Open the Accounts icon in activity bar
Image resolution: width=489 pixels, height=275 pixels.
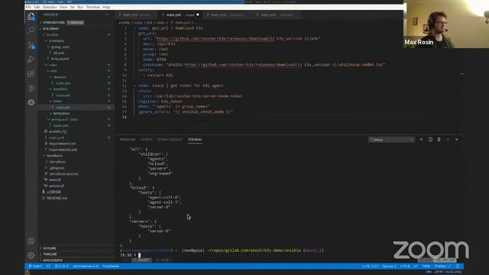pos(31,241)
